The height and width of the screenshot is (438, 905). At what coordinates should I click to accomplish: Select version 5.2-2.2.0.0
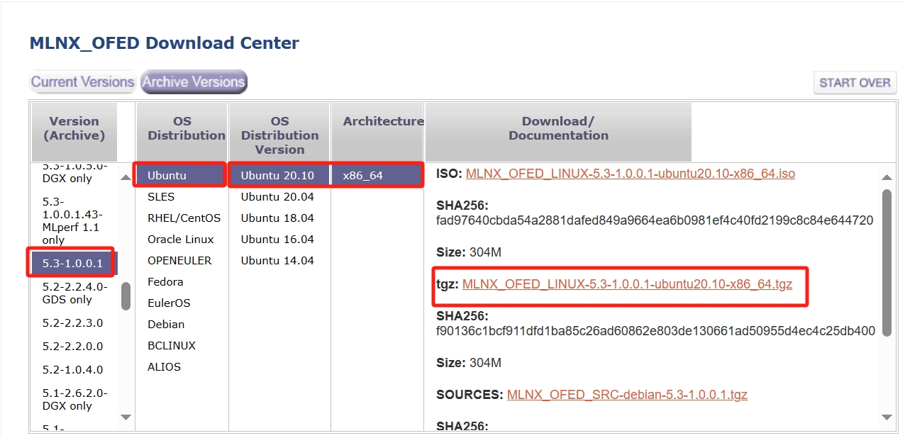[x=72, y=346]
